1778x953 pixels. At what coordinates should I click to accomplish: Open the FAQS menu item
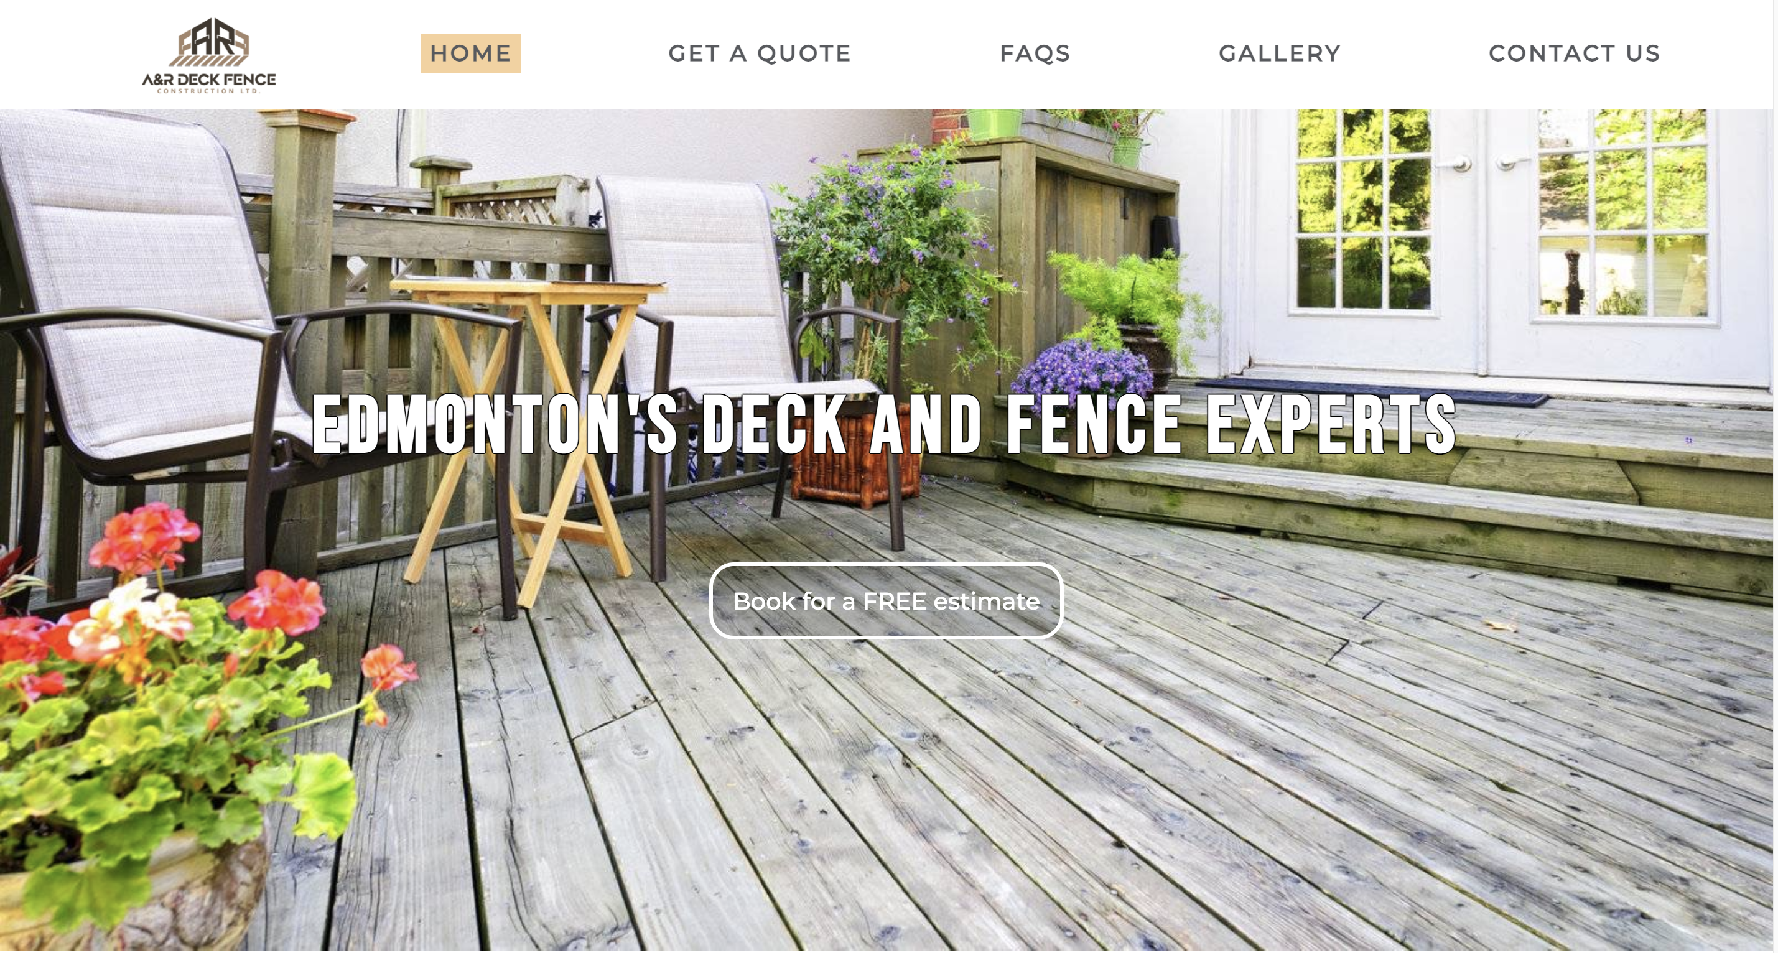pos(1035,53)
